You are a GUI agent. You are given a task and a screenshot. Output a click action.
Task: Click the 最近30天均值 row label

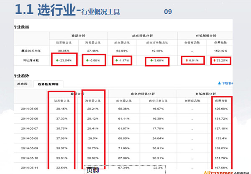point(32,50)
